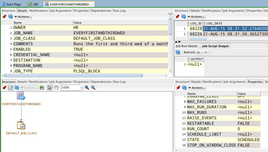The width and height of the screenshot is (268, 152).
Task: Select the STATE SCHEDULED property row
Action: click(x=218, y=140)
